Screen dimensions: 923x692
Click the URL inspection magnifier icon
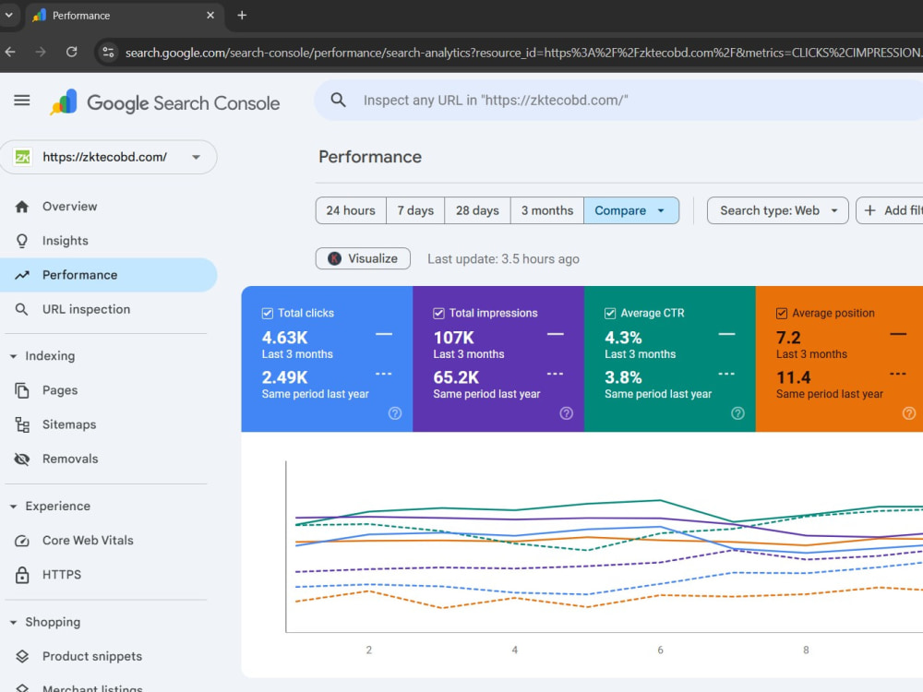click(x=22, y=309)
